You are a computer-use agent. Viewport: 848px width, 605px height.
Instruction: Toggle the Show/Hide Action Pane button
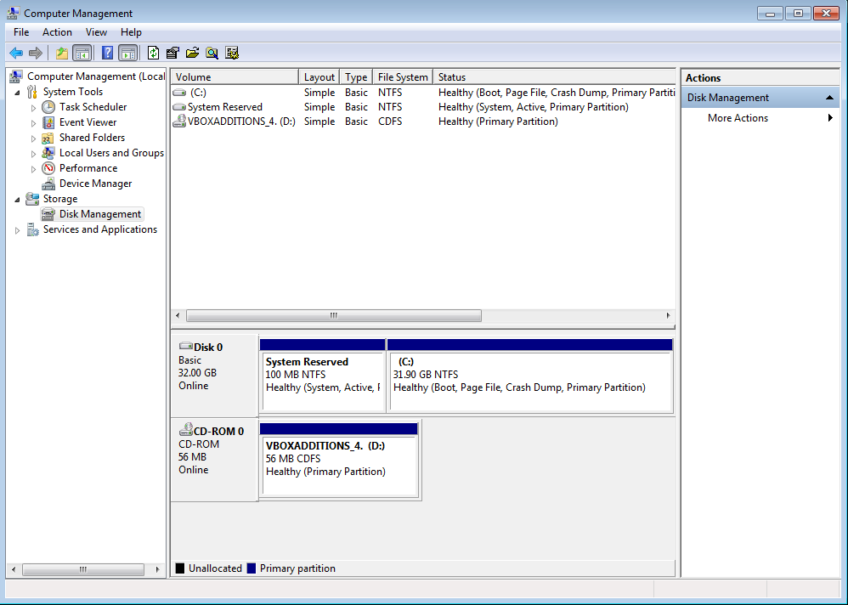pos(128,53)
